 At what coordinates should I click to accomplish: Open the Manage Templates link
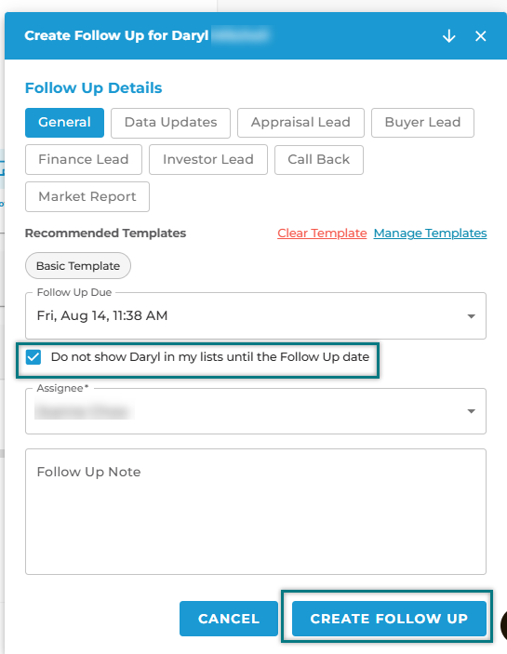point(430,234)
